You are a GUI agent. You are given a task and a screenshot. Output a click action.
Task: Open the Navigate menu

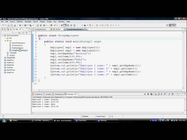[x=28, y=22]
